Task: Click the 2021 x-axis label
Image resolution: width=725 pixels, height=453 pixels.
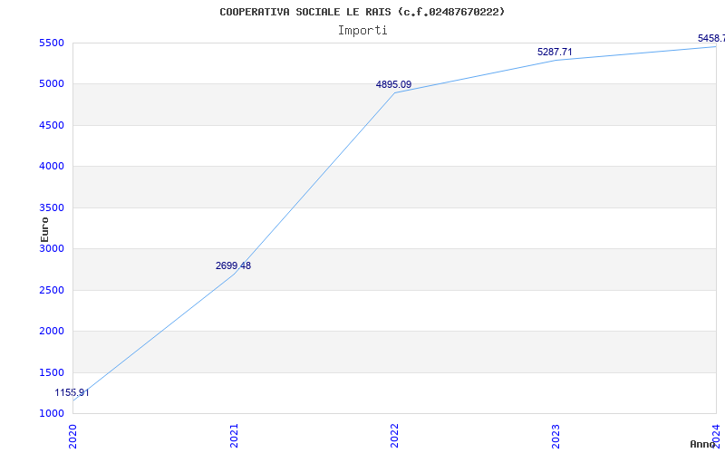Action: click(x=234, y=436)
